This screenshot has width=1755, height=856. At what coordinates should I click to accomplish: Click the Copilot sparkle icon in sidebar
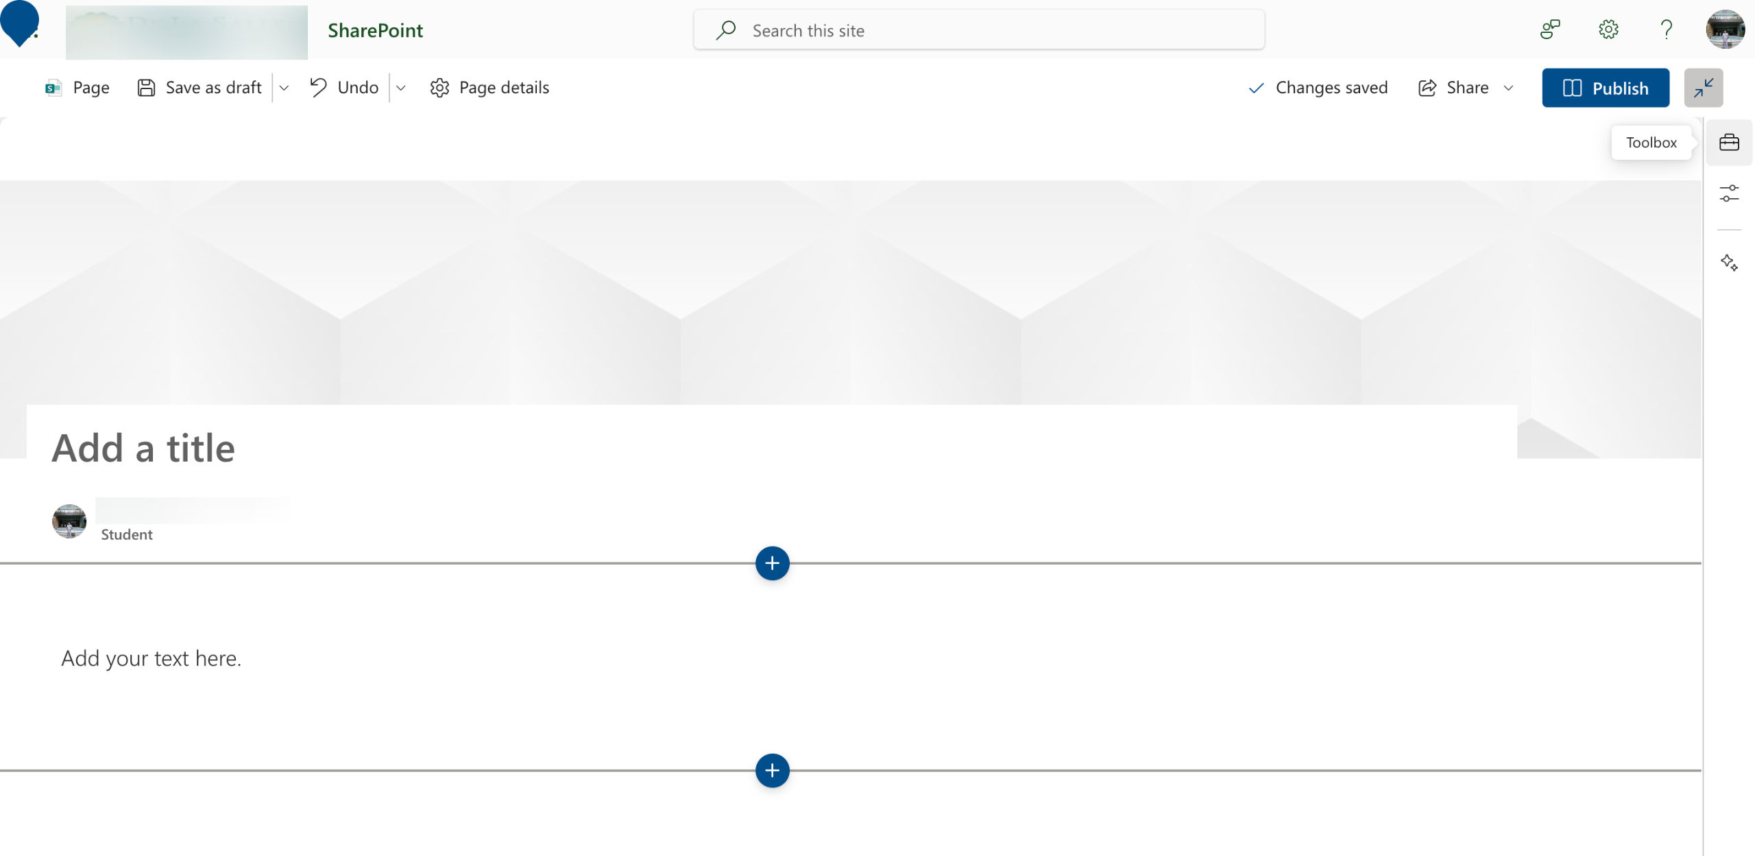(x=1728, y=263)
